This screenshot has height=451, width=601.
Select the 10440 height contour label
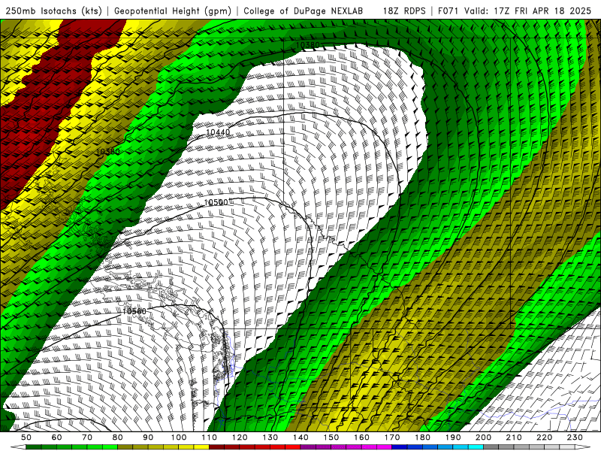point(218,132)
